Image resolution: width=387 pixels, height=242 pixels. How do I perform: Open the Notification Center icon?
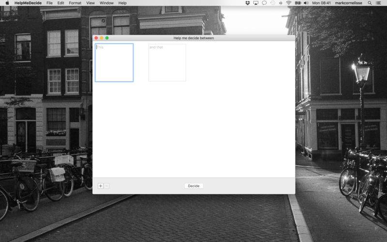tap(378, 3)
